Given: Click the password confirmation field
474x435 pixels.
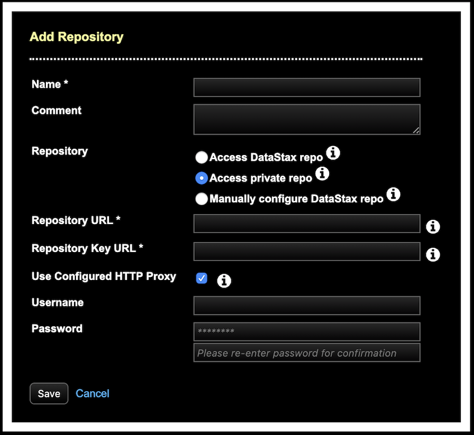Looking at the screenshot, I should click(307, 353).
